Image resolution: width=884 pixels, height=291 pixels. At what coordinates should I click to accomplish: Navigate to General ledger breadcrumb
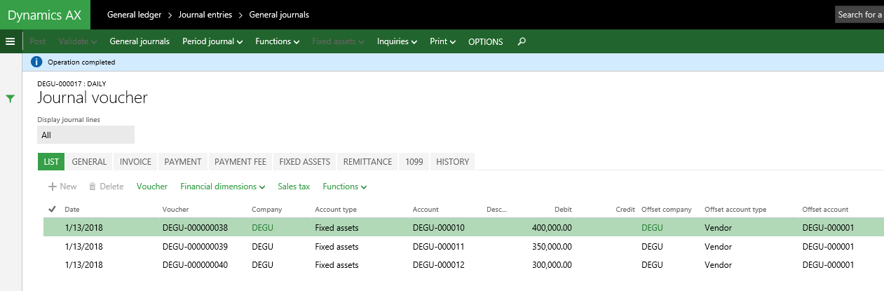134,15
